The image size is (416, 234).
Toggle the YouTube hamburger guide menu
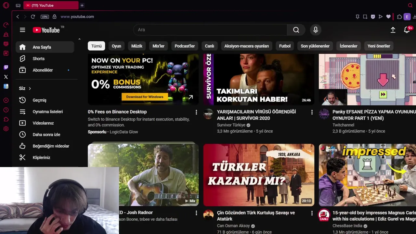(x=22, y=30)
